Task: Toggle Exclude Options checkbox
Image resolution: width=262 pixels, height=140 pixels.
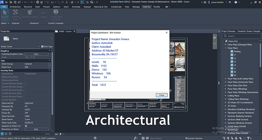Action: click(186, 138)
